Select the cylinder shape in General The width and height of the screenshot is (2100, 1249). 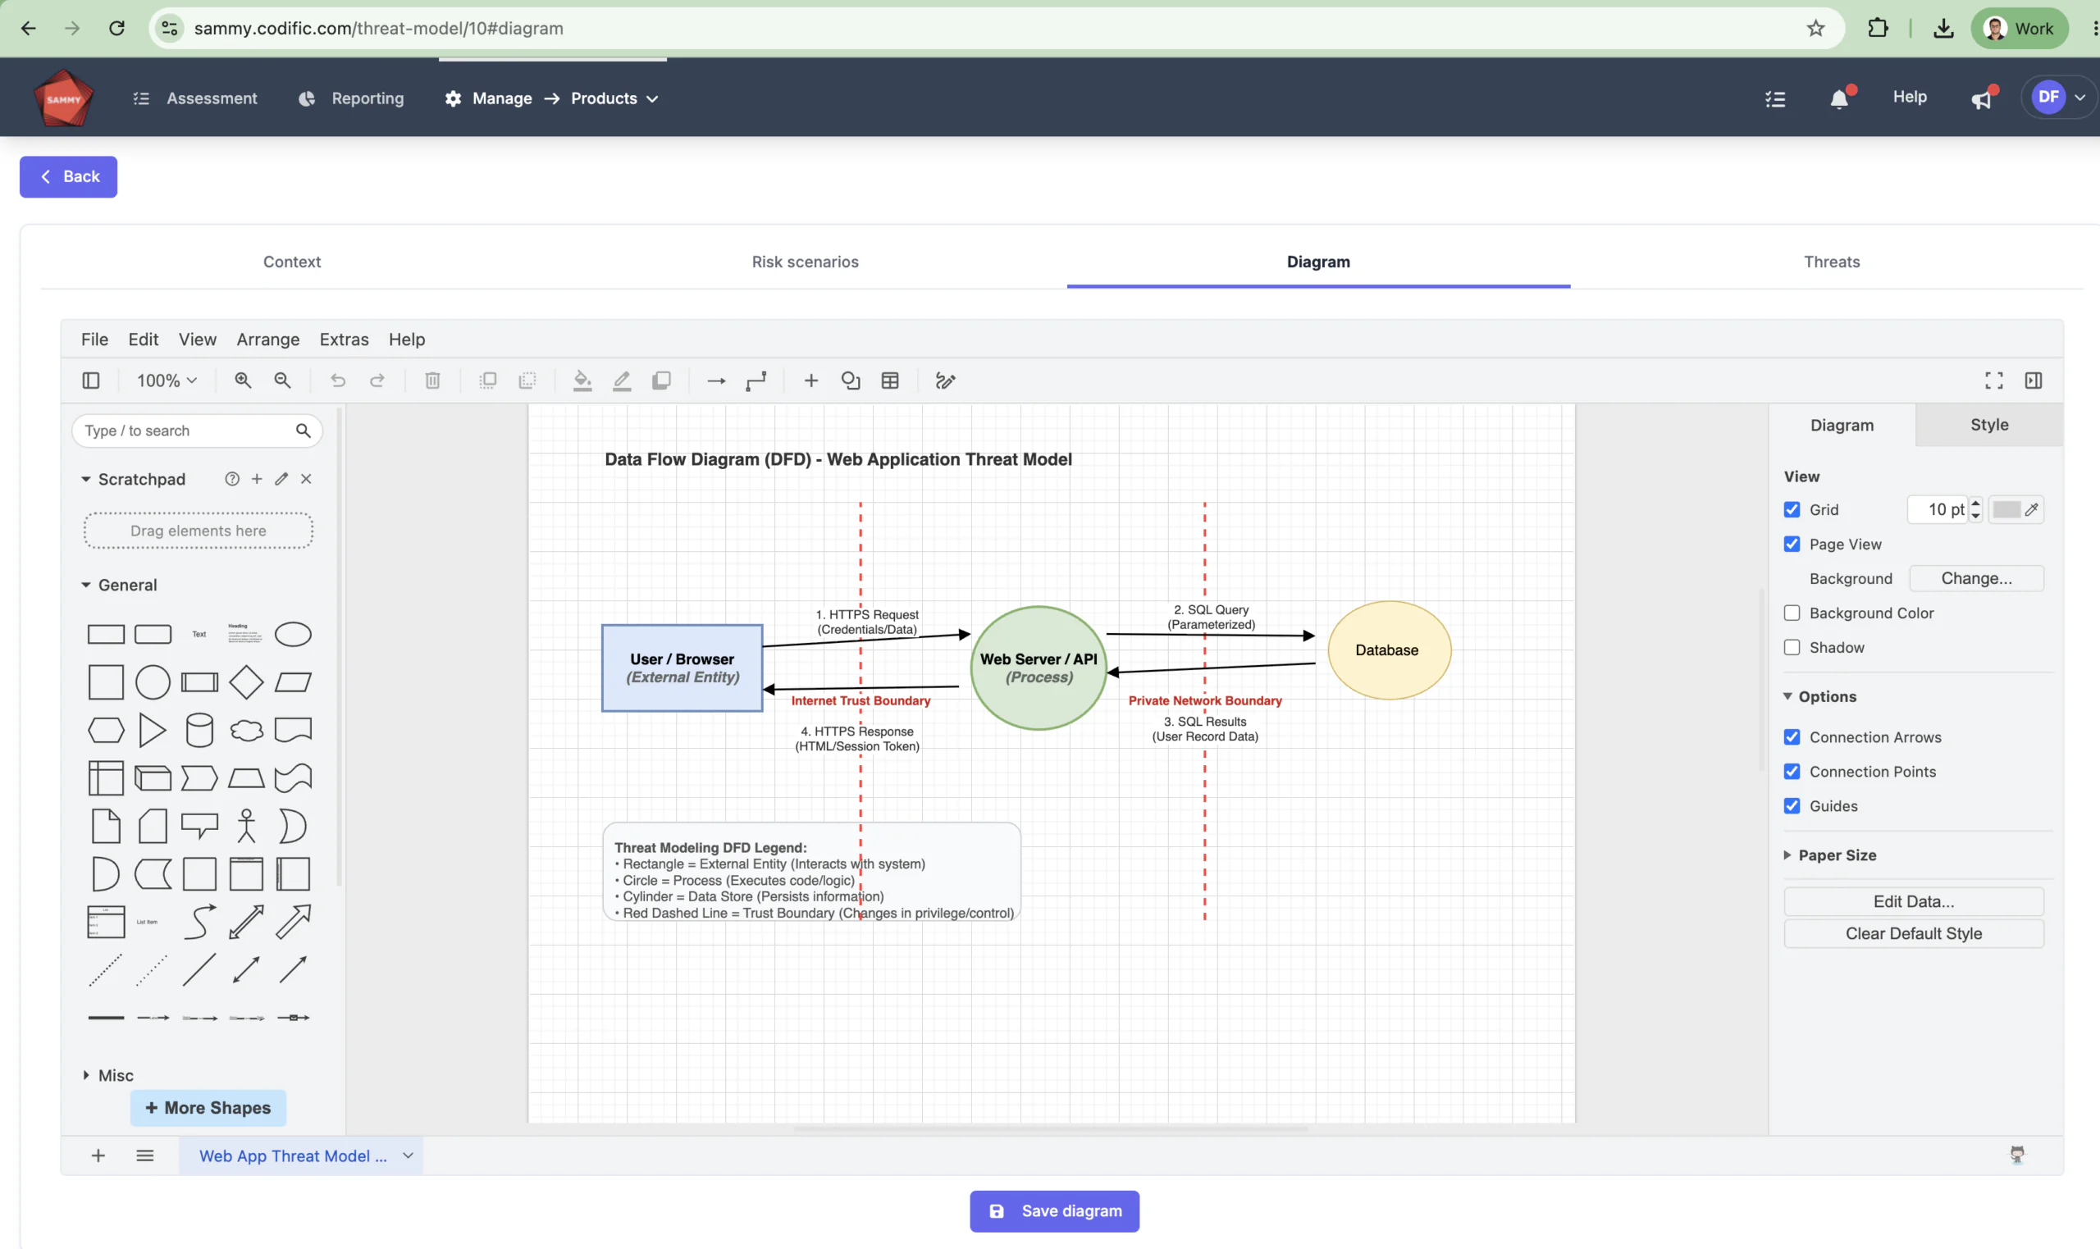(199, 730)
